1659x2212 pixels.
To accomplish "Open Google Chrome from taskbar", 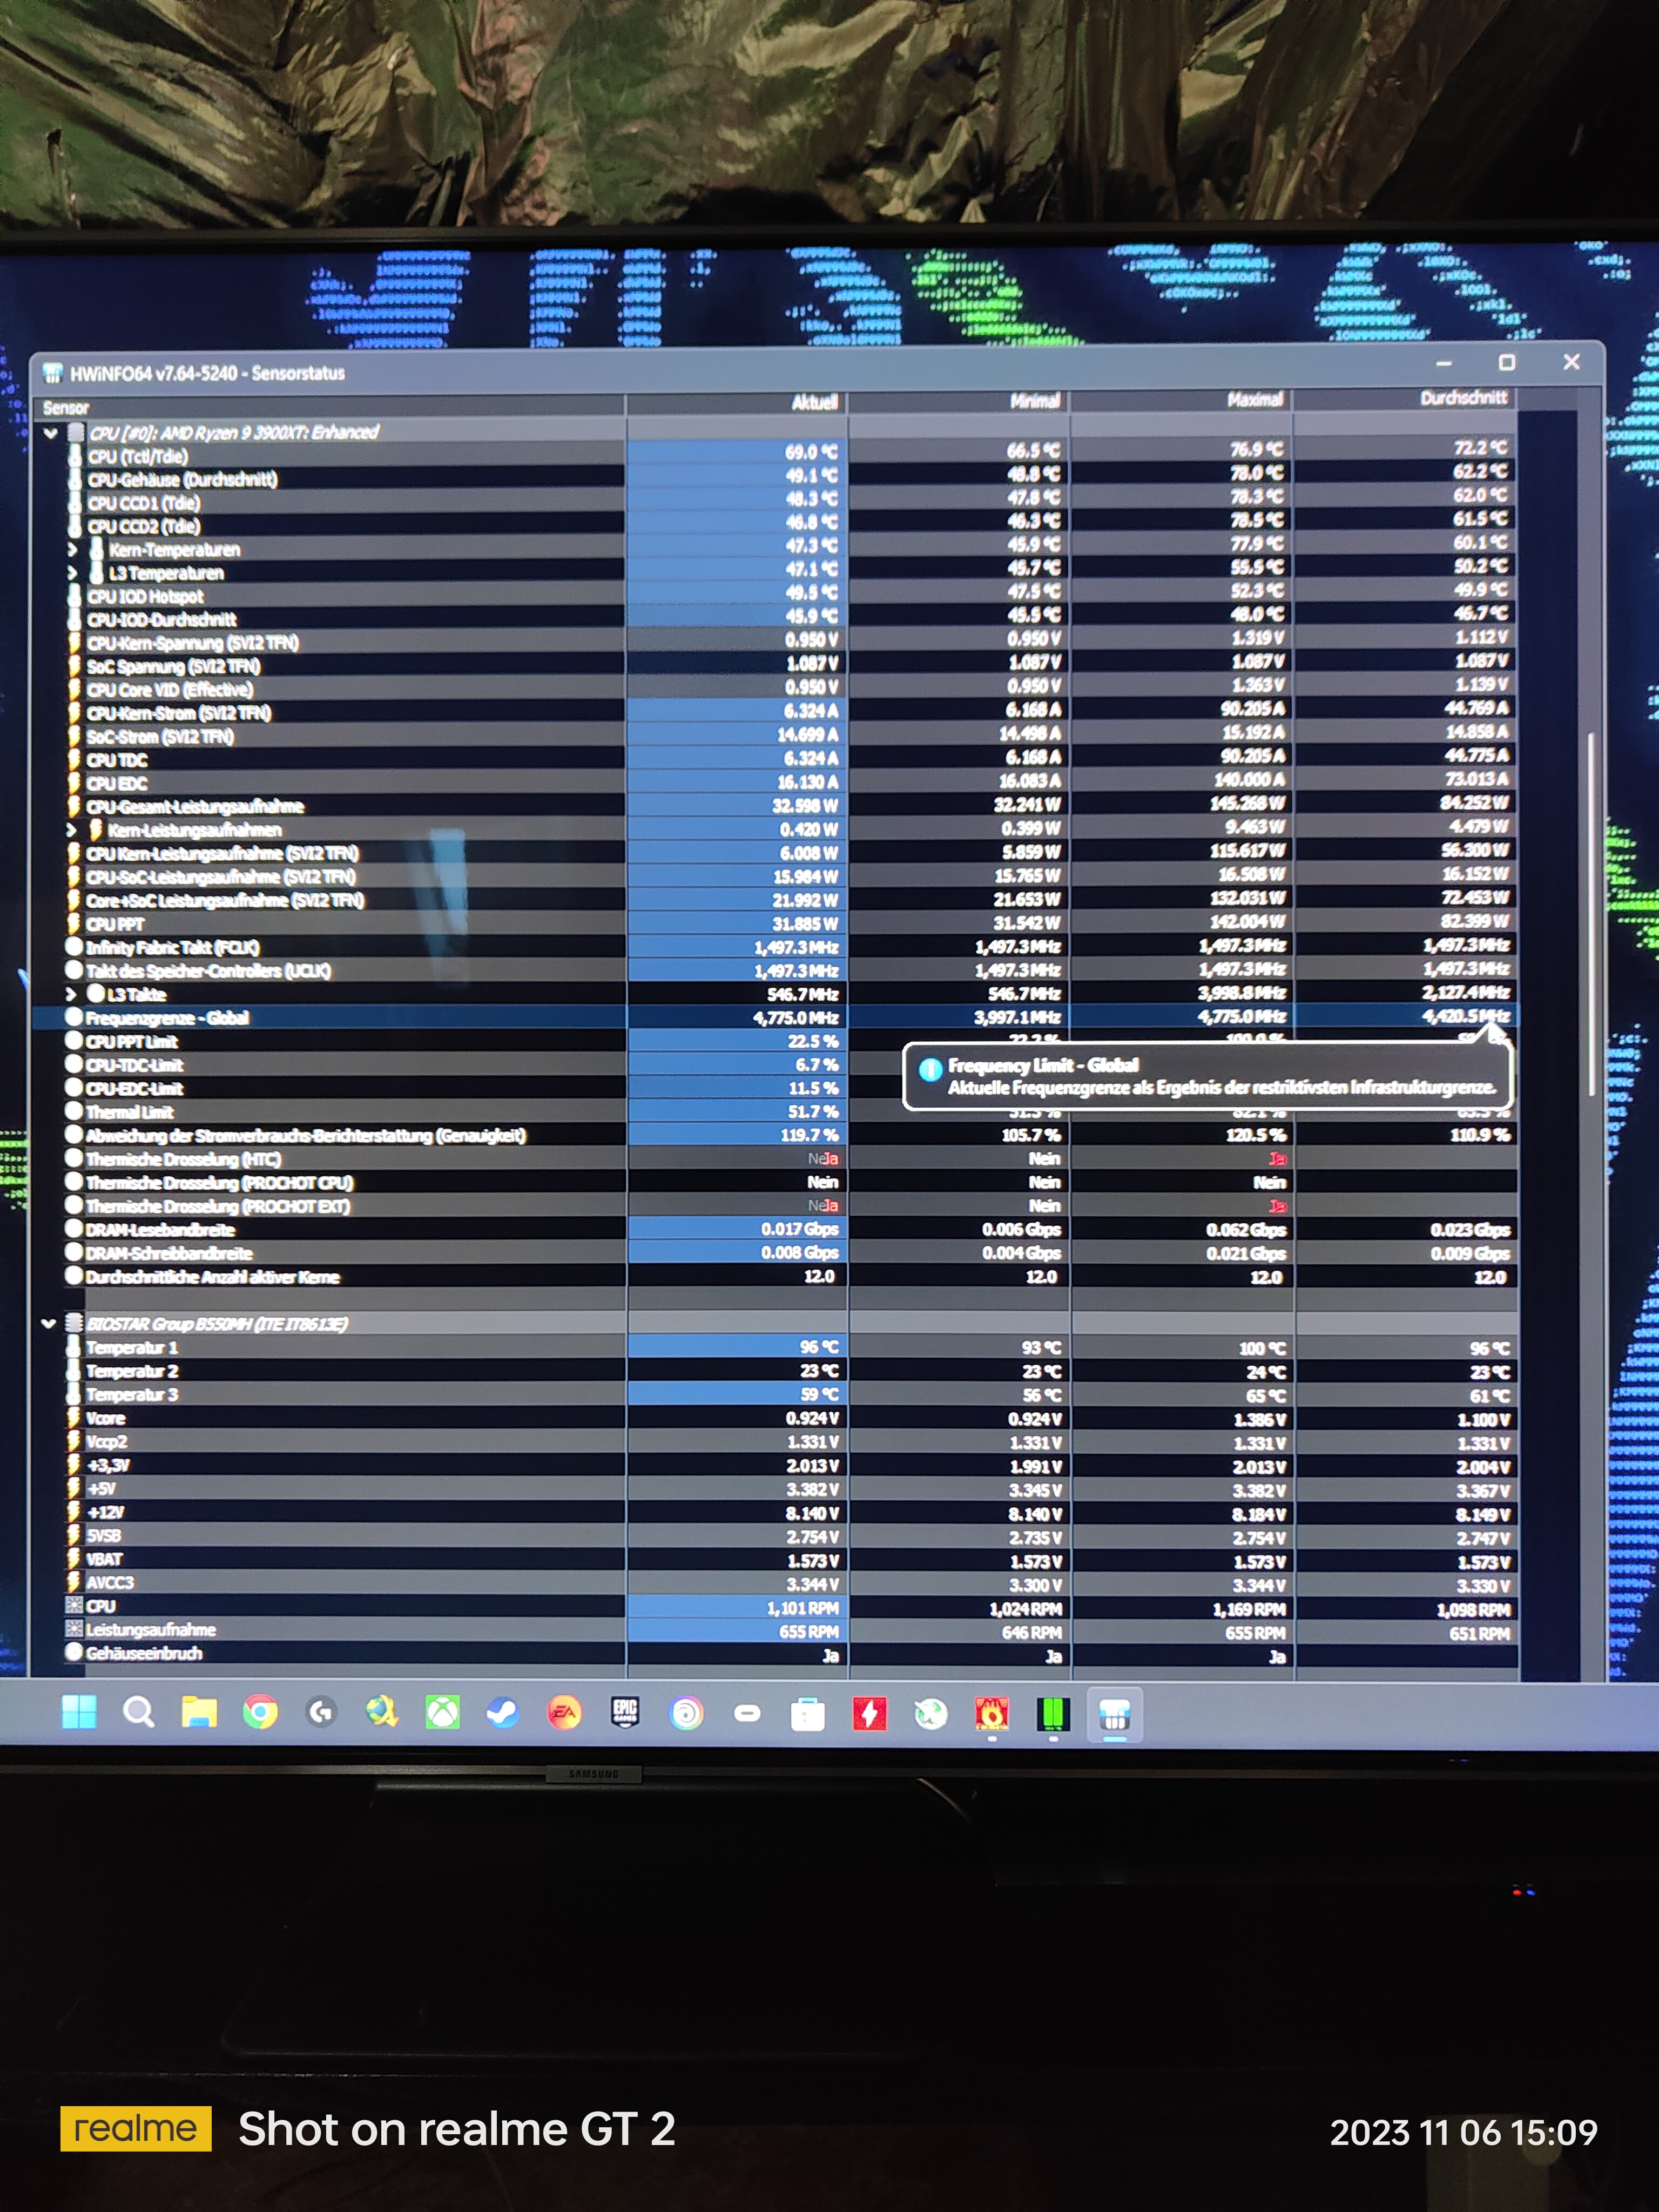I will click(x=260, y=1714).
